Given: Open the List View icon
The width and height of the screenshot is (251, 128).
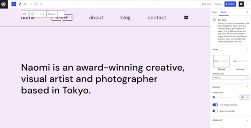Looking at the screenshot, I should point(41,4).
